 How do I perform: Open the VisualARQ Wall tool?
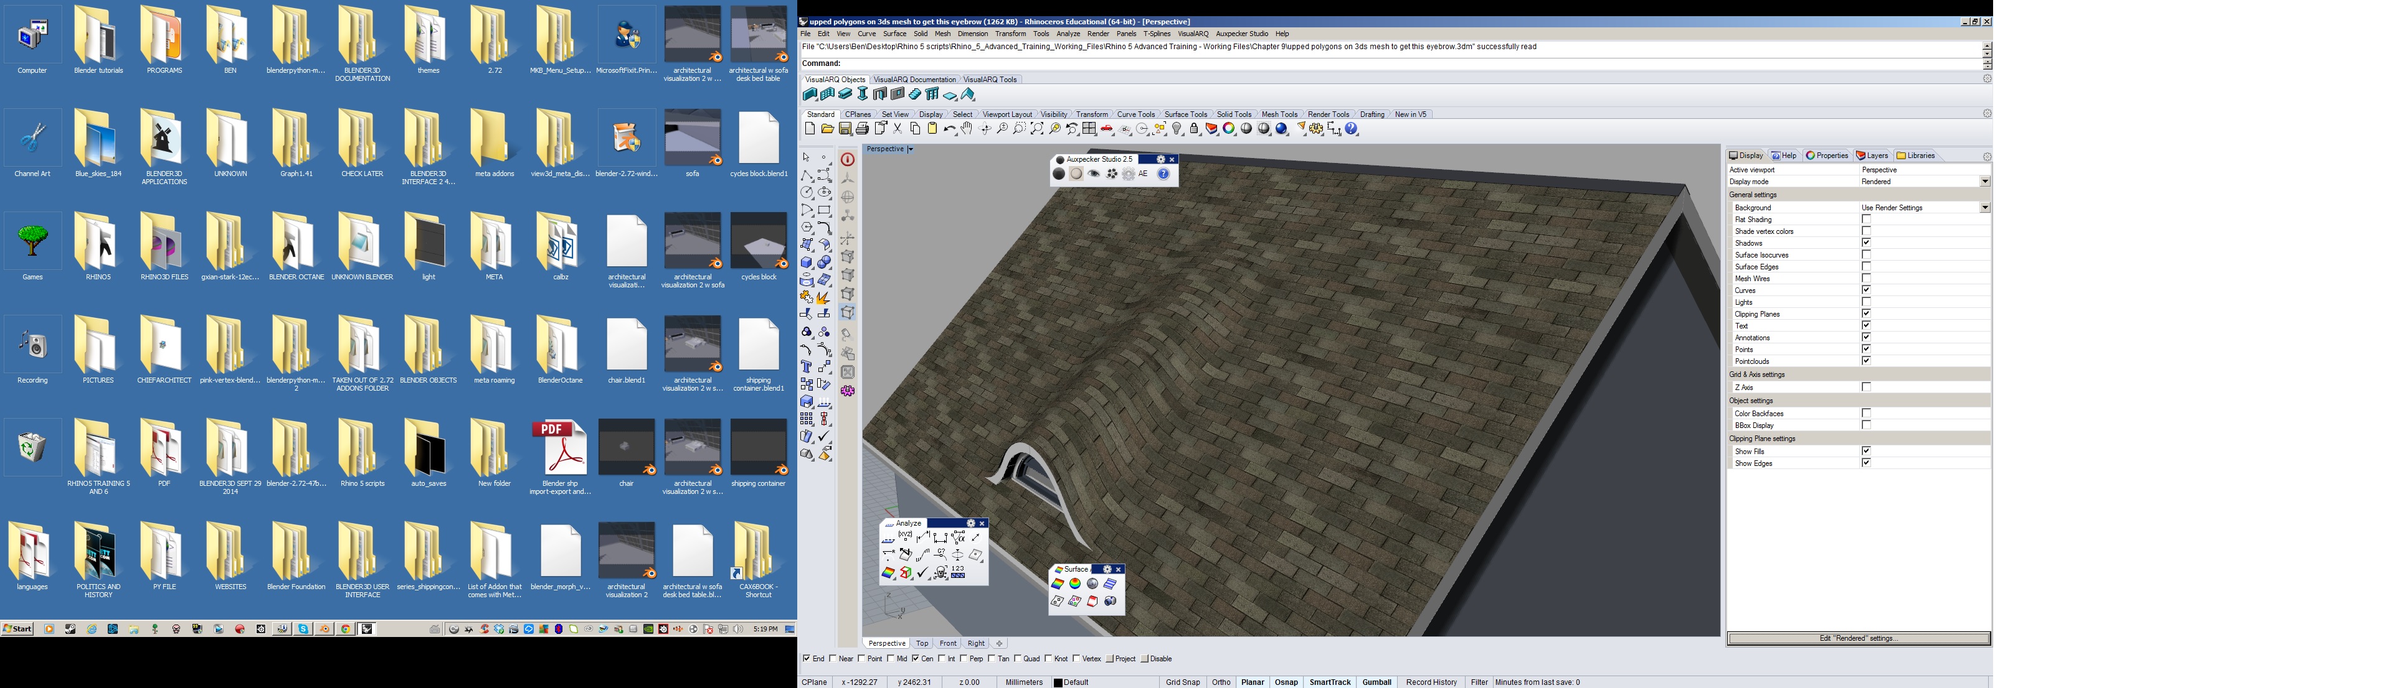tap(809, 95)
